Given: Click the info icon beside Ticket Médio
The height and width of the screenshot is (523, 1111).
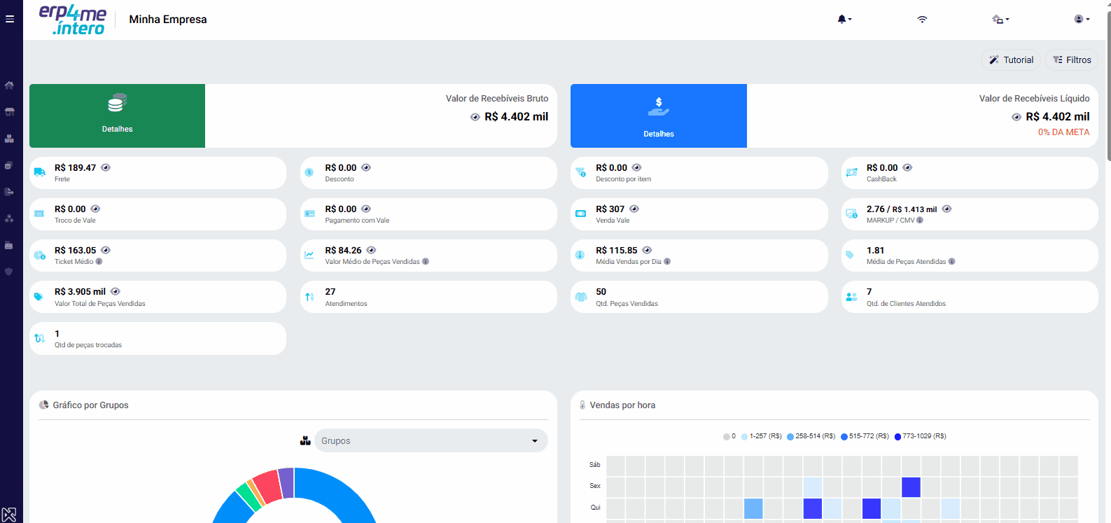Looking at the screenshot, I should (99, 262).
